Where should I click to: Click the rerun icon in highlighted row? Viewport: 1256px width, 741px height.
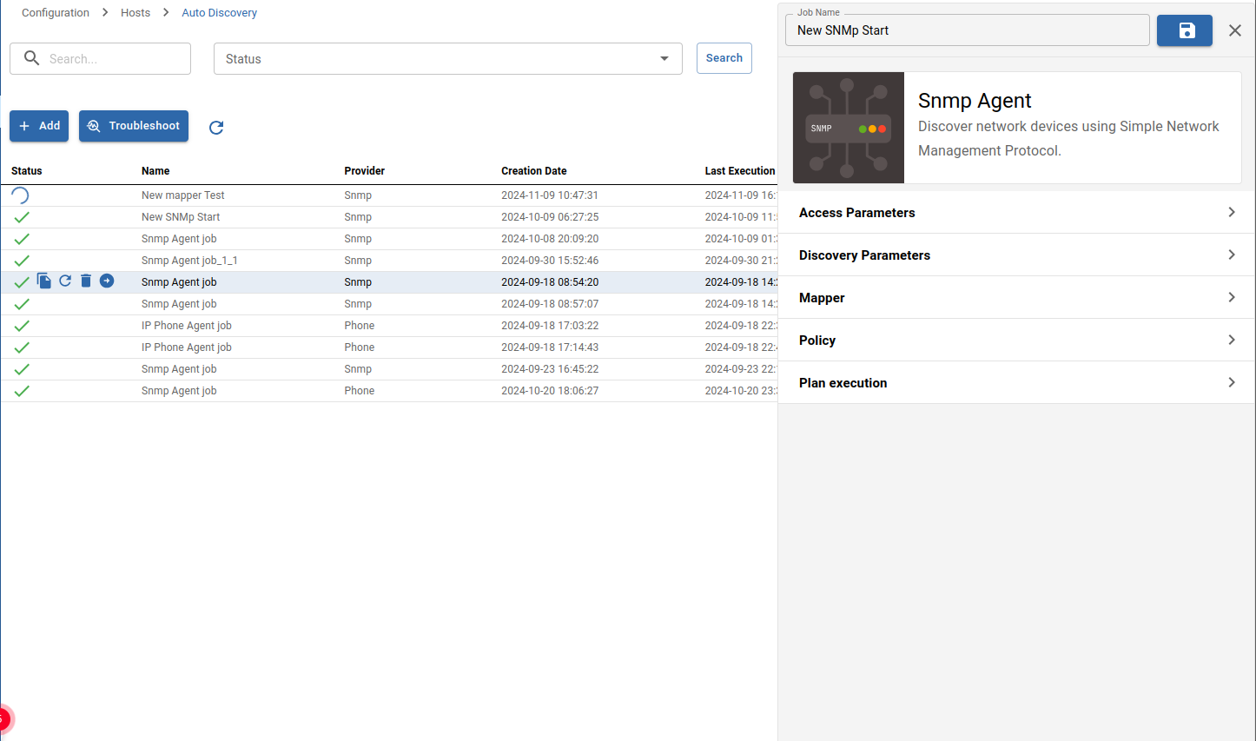[65, 281]
